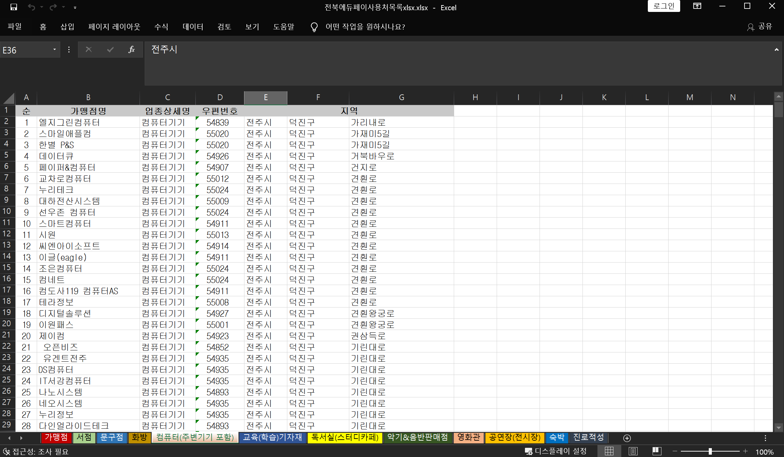
Task: Switch to Page Break Preview
Action: click(657, 451)
